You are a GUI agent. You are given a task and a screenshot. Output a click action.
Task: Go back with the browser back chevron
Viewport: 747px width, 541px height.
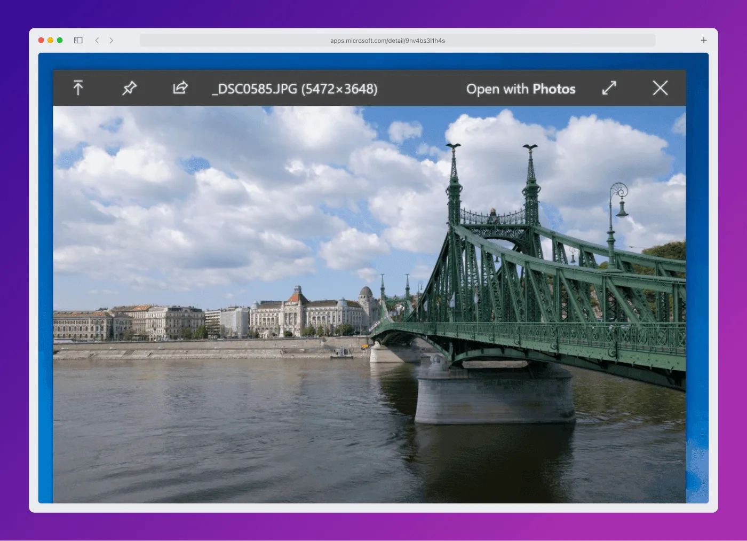point(97,40)
